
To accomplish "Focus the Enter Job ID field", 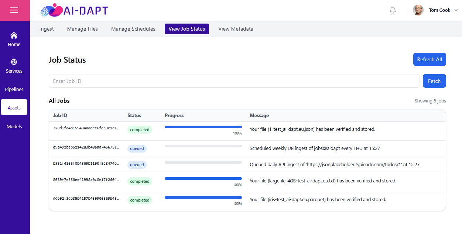I will pyautogui.click(x=234, y=81).
